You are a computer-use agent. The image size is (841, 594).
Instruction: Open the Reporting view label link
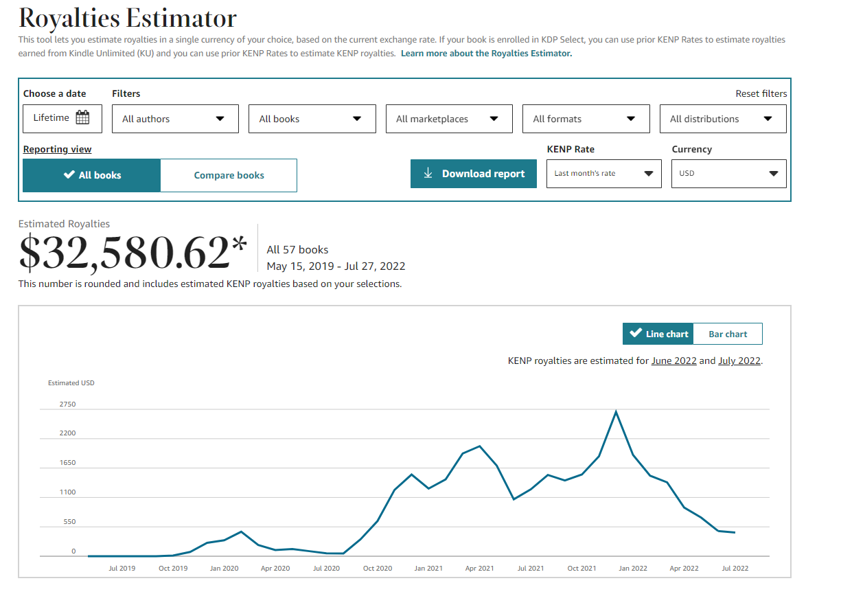point(57,149)
